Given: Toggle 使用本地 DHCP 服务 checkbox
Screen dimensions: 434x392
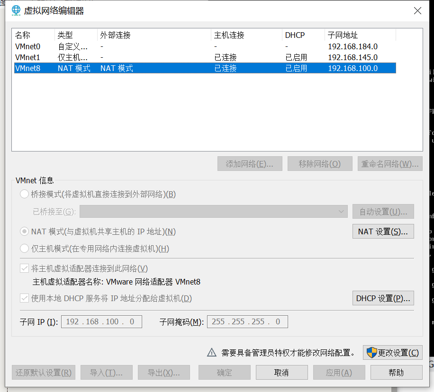Looking at the screenshot, I should click(24, 298).
